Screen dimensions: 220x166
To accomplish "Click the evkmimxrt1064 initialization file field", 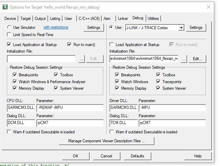I will point(144,59).
